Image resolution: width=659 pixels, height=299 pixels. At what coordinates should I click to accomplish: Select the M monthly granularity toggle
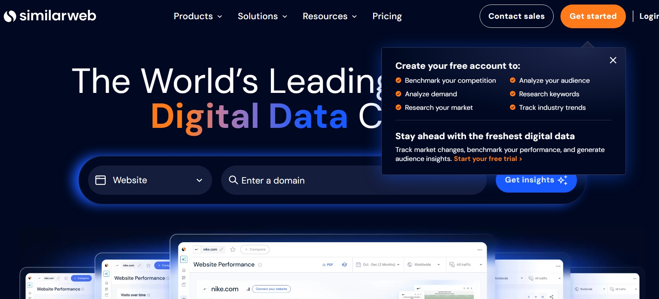[x=542, y=297]
